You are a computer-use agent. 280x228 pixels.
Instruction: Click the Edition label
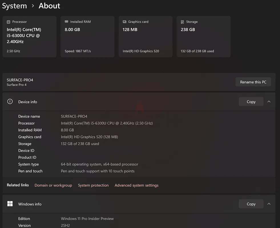[x=24, y=219]
